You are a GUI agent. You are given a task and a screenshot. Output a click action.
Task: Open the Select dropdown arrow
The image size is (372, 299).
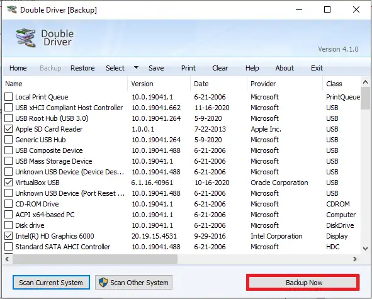[x=136, y=67]
